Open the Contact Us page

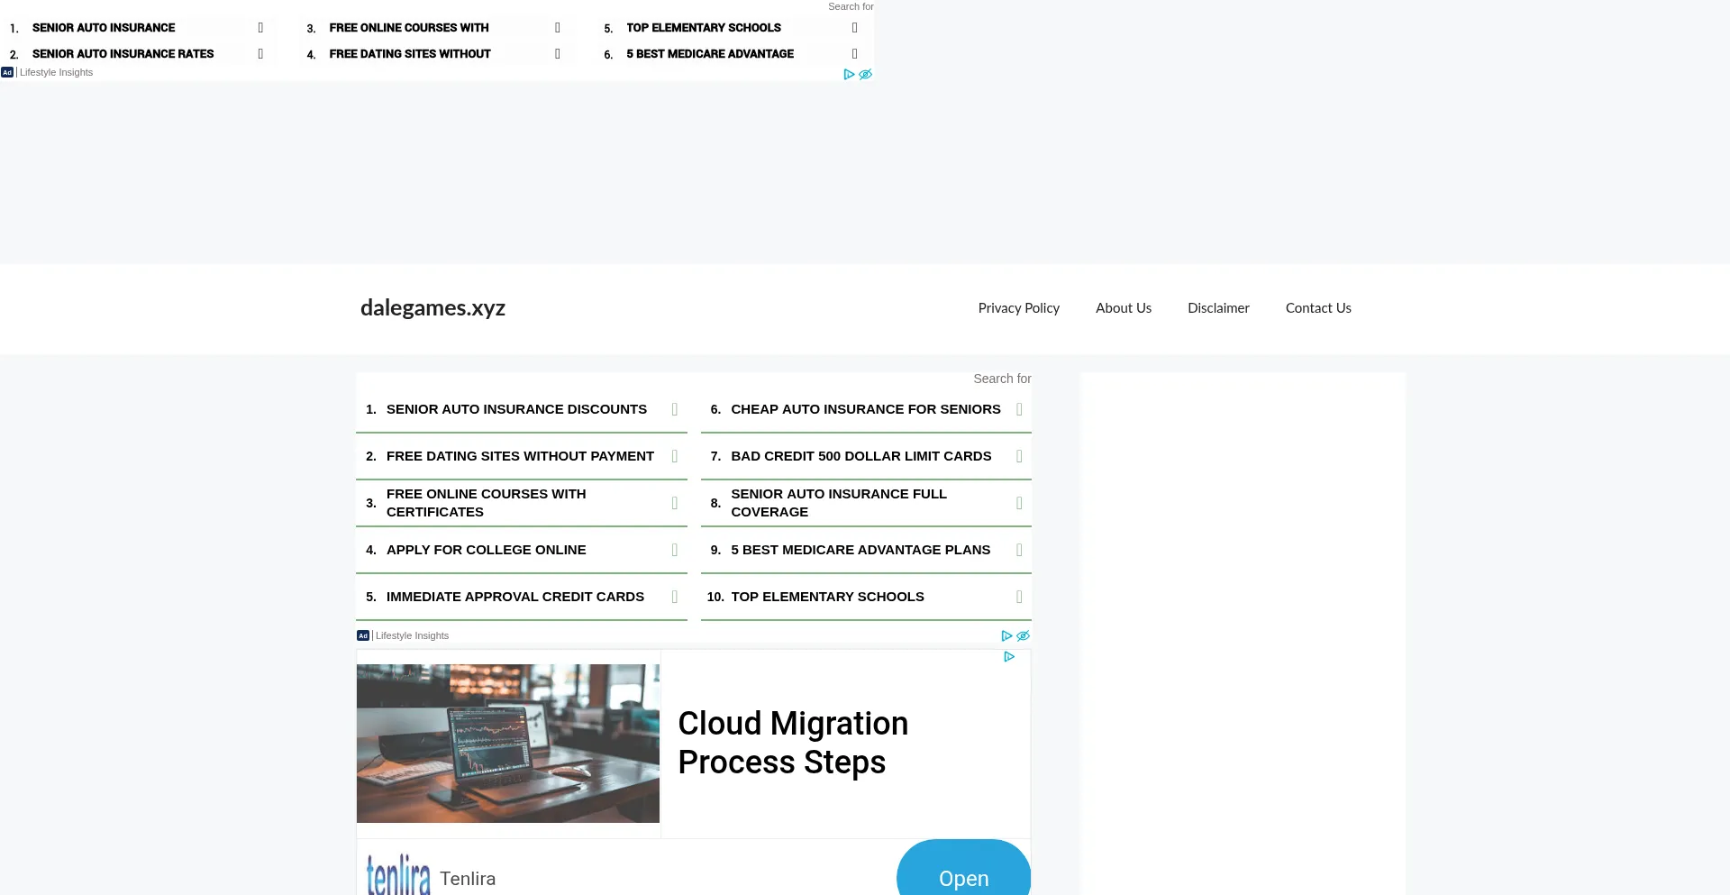click(x=1318, y=308)
